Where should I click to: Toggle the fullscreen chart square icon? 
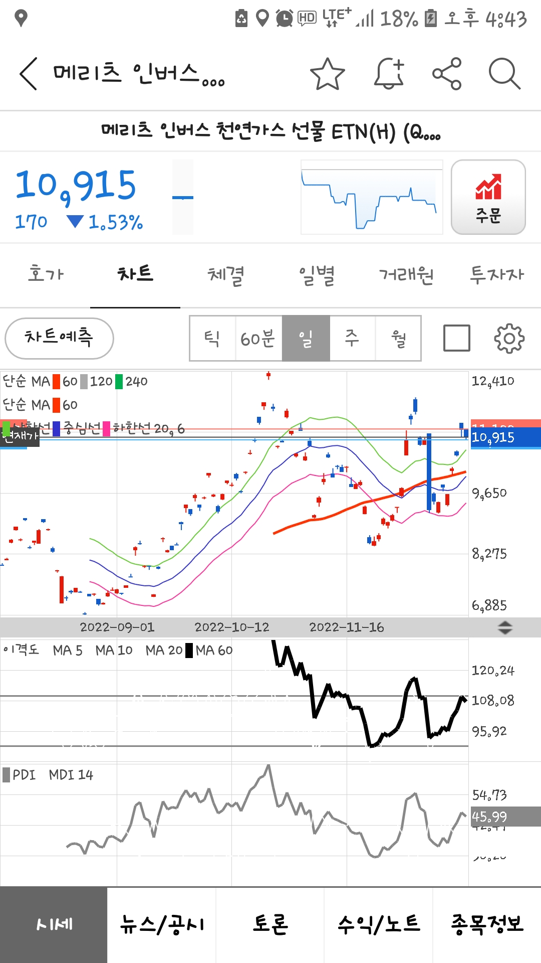click(457, 338)
